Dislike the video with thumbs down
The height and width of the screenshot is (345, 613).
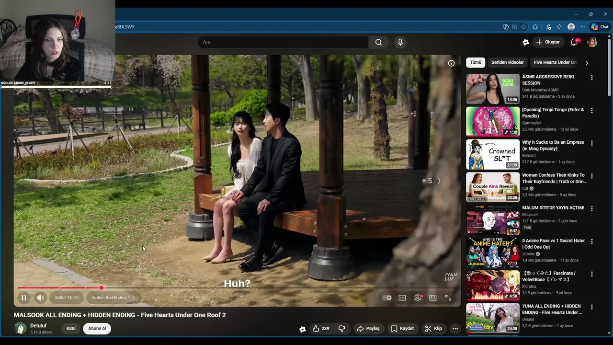click(341, 329)
